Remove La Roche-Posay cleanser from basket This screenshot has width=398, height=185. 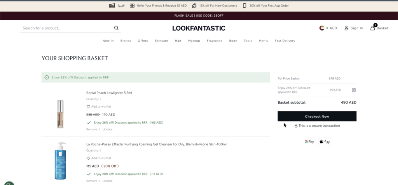coord(92,181)
